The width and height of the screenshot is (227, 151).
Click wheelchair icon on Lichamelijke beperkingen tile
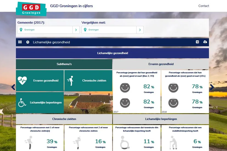click(x=22, y=103)
